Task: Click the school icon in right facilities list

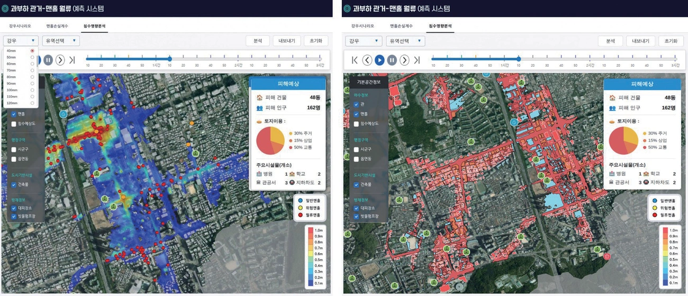Action: (647, 174)
